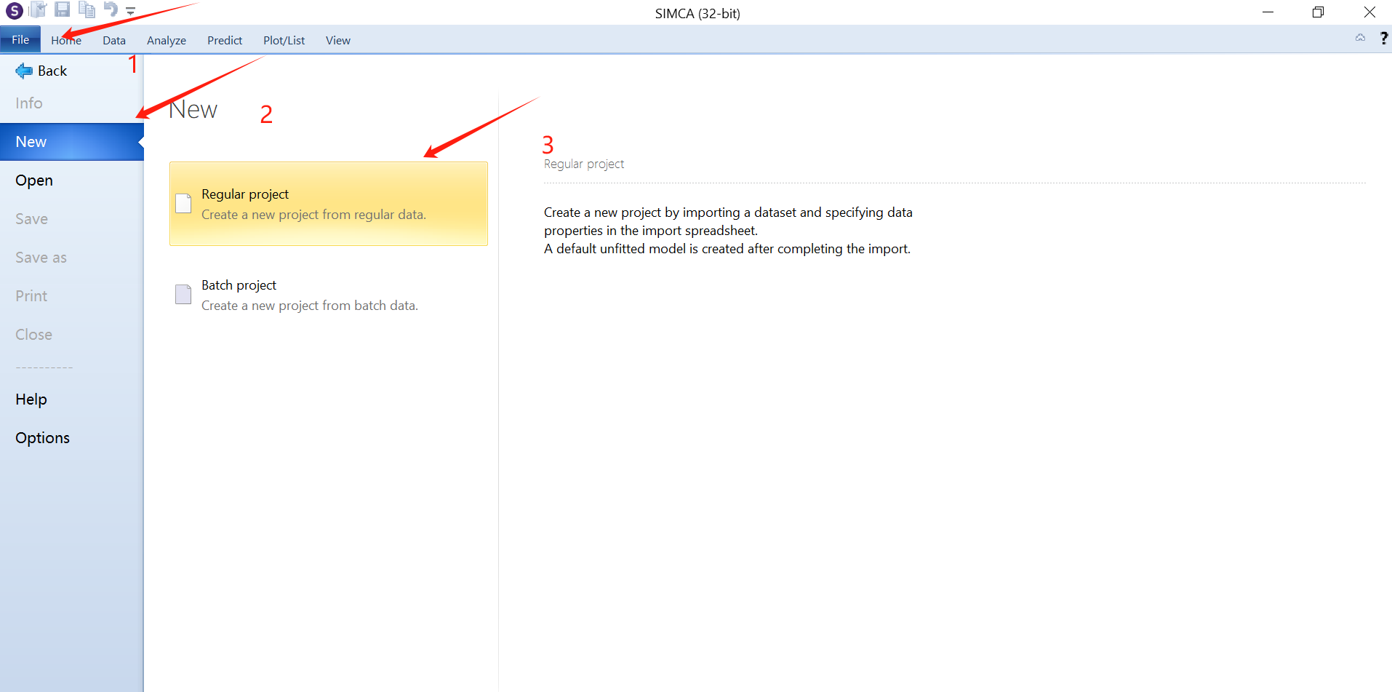Image resolution: width=1392 pixels, height=692 pixels.
Task: Choose Batch project from batch data
Action: coord(310,295)
